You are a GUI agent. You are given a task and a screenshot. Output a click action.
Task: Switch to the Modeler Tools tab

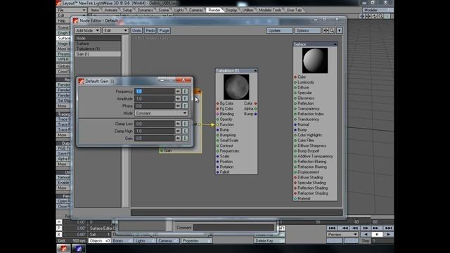270,10
